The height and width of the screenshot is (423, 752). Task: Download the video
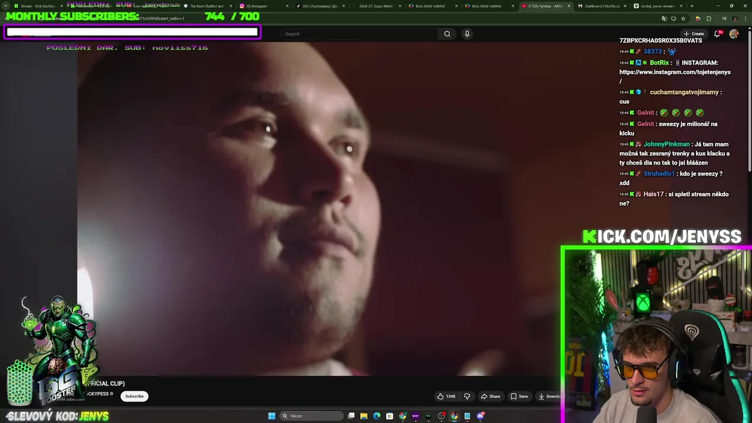[x=549, y=396]
